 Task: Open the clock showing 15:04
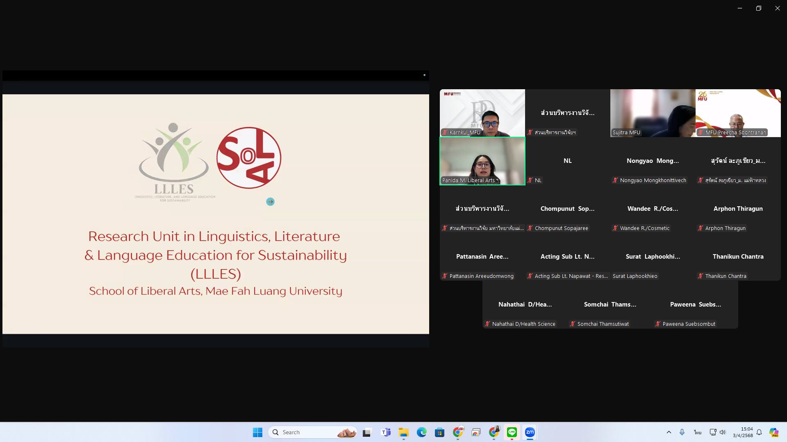pos(743,432)
